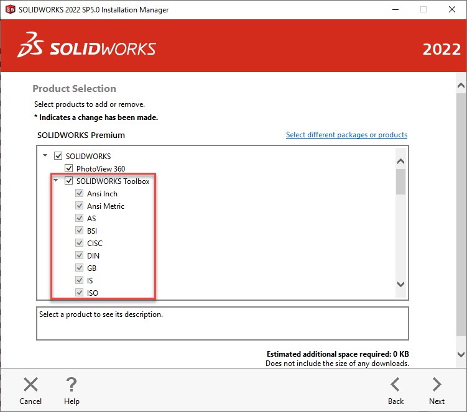Select the PhotoView 360 label
Image resolution: width=467 pixels, height=412 pixels.
click(x=101, y=169)
